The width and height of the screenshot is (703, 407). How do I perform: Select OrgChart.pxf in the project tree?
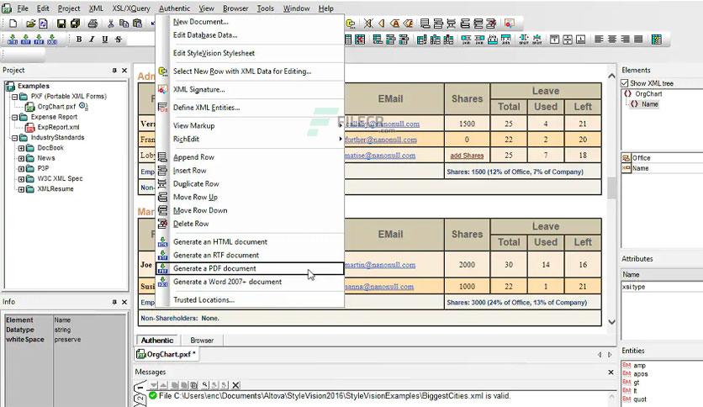(56, 107)
